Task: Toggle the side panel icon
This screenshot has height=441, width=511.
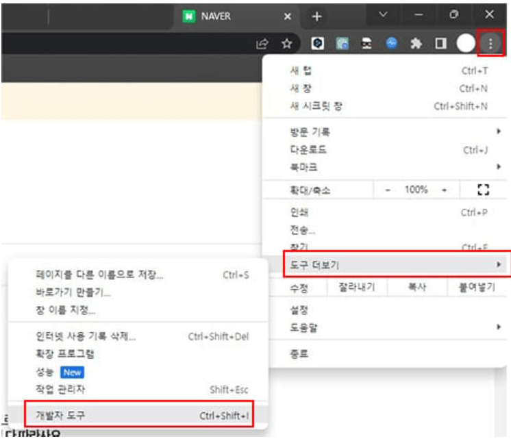Action: coord(440,43)
